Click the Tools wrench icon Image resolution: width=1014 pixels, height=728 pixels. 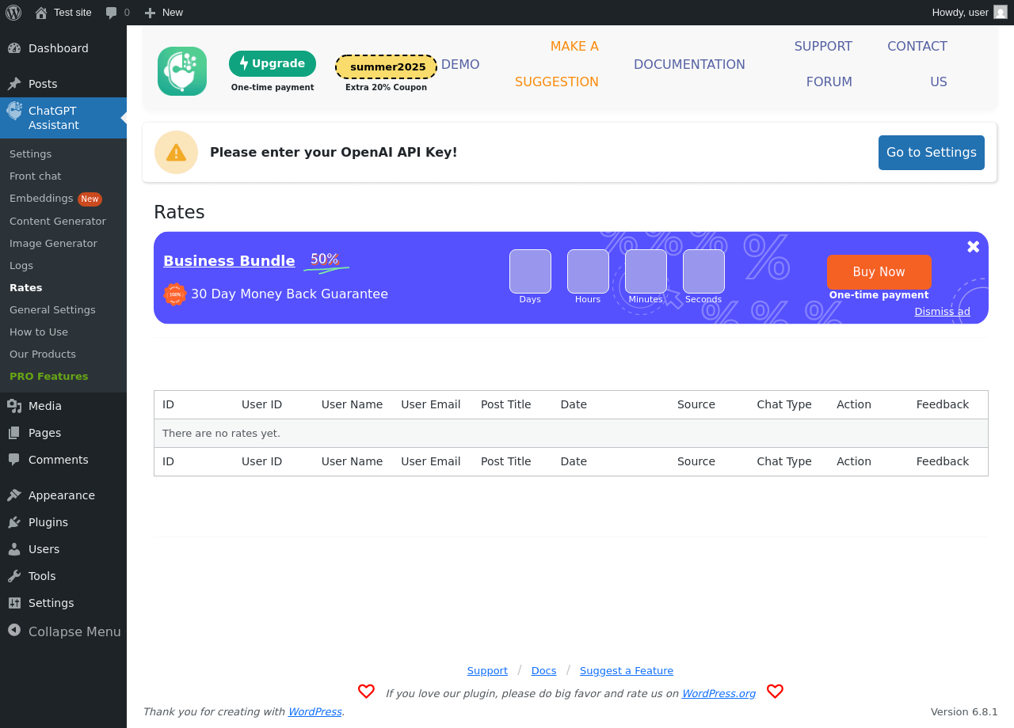(14, 576)
